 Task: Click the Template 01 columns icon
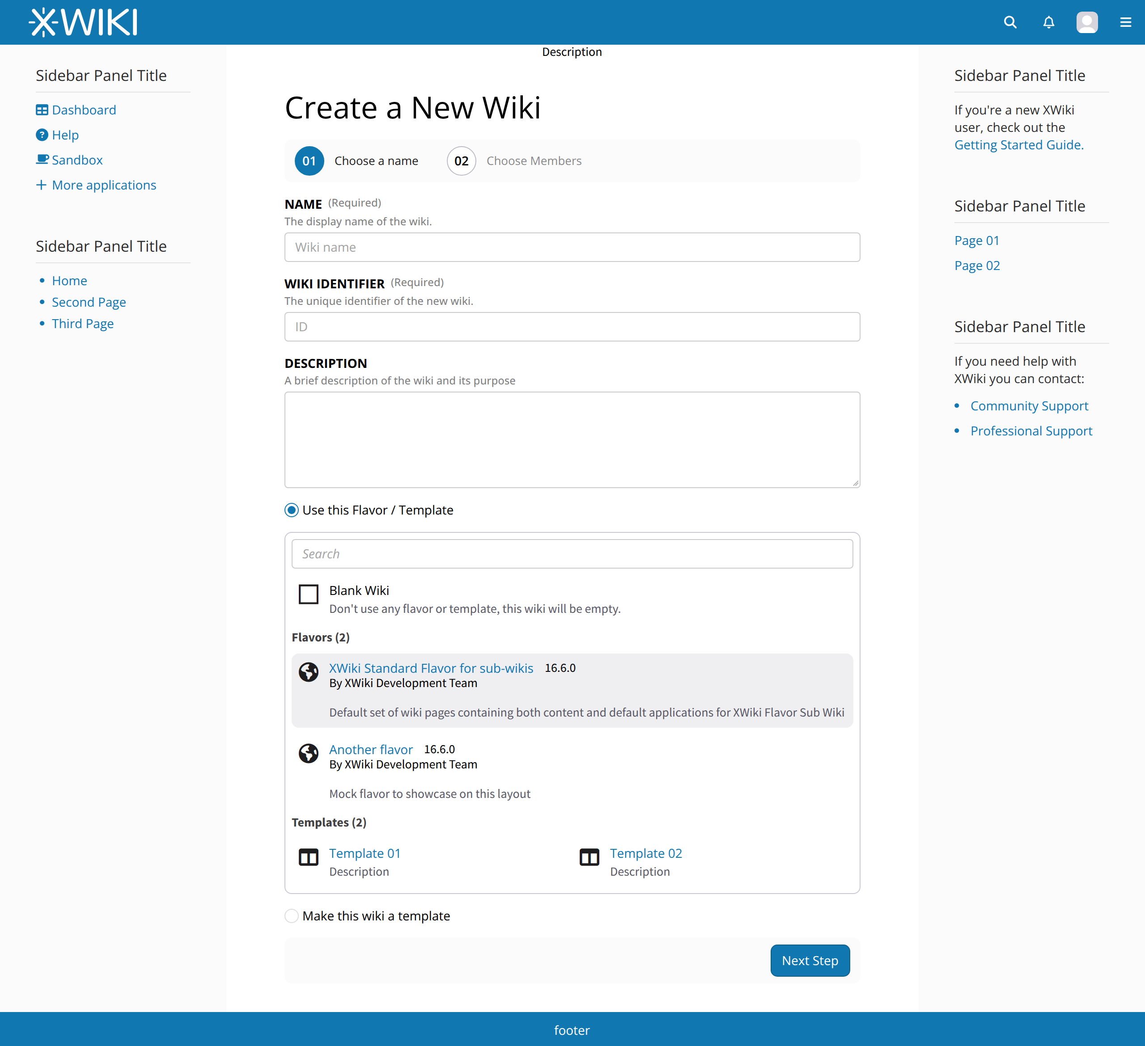[x=309, y=857]
